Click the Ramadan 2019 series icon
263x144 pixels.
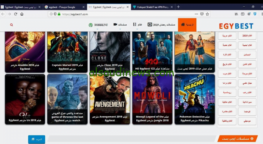(x=150, y=24)
